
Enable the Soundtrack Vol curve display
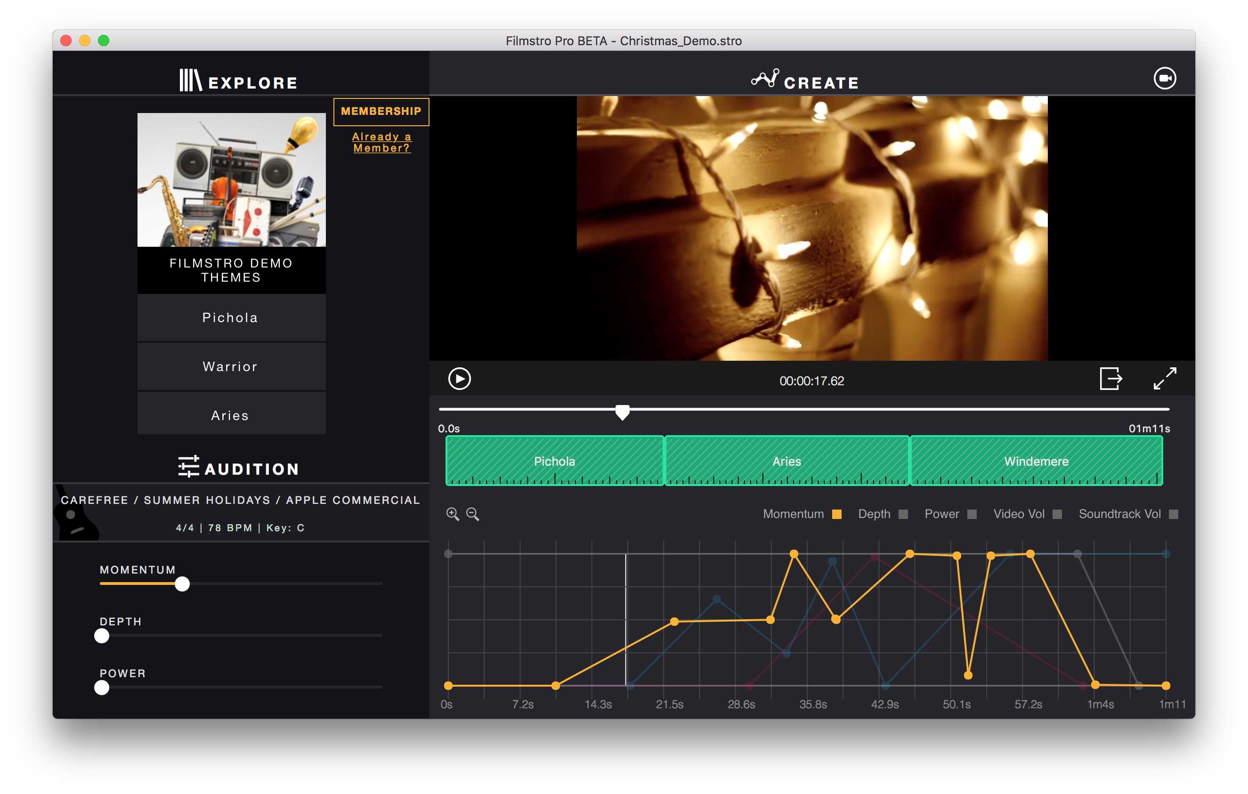tap(1174, 514)
